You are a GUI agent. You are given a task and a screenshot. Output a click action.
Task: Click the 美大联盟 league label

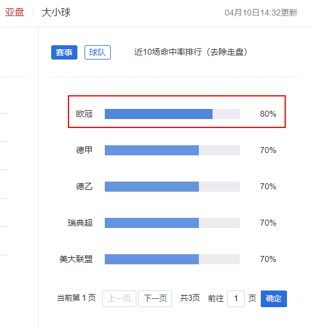(76, 259)
